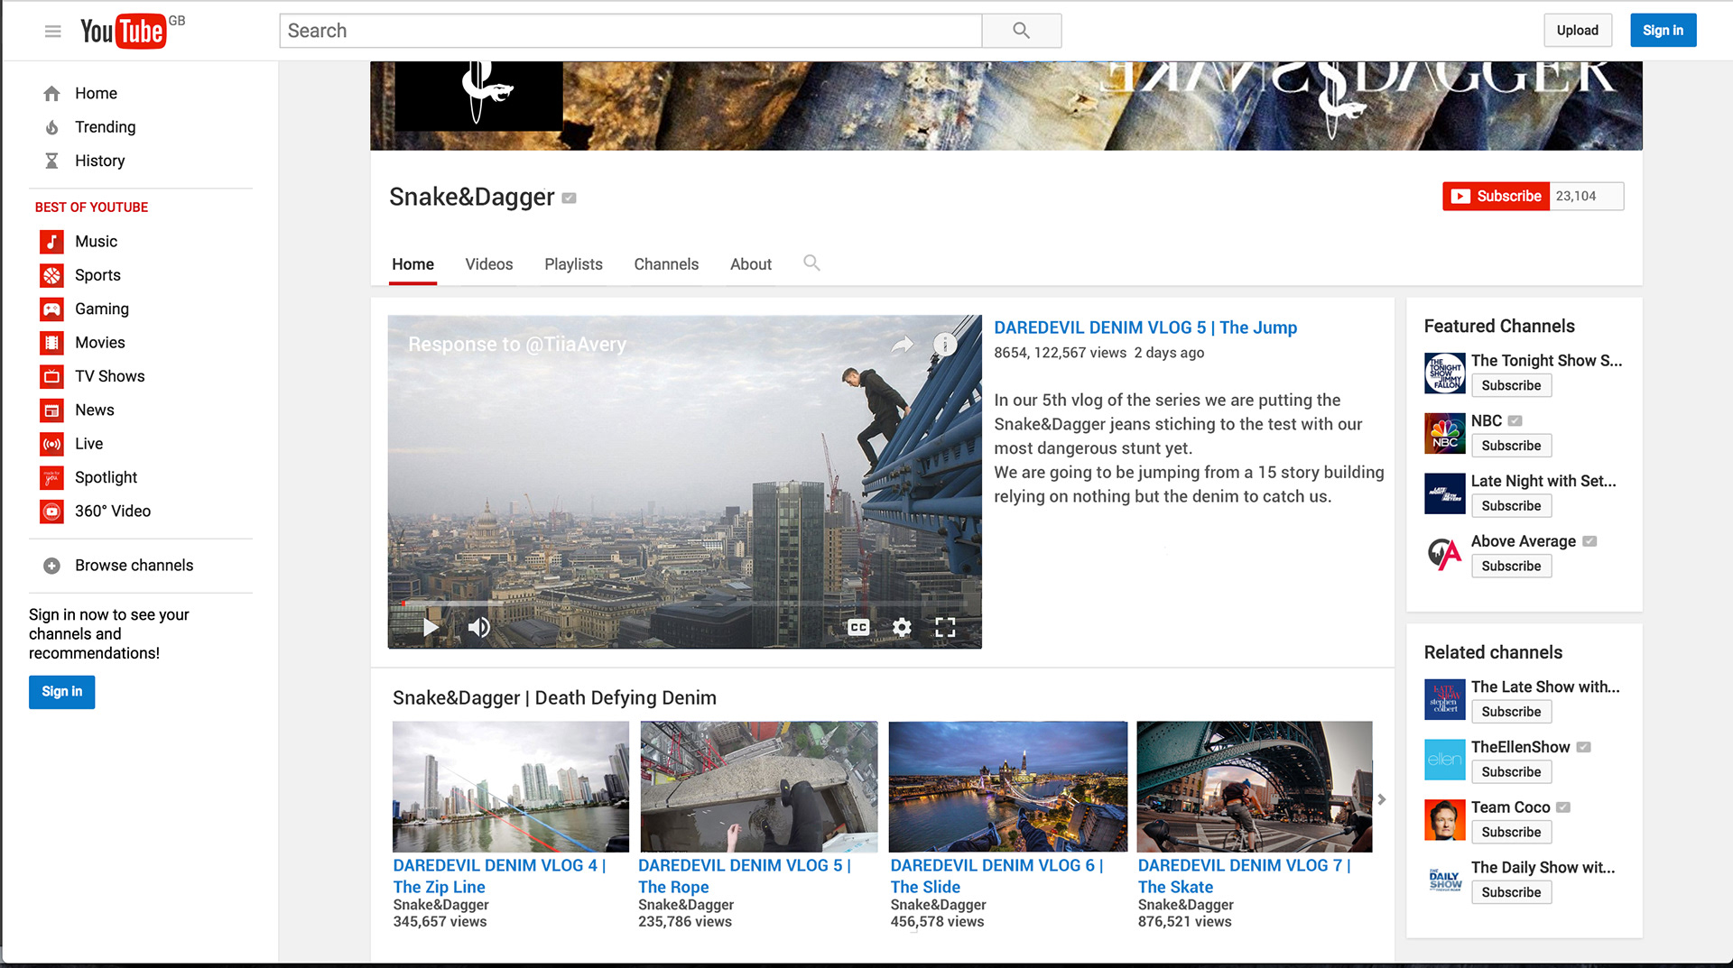Show next videos with the right chevron
Viewport: 1733px width, 968px height.
(x=1381, y=799)
